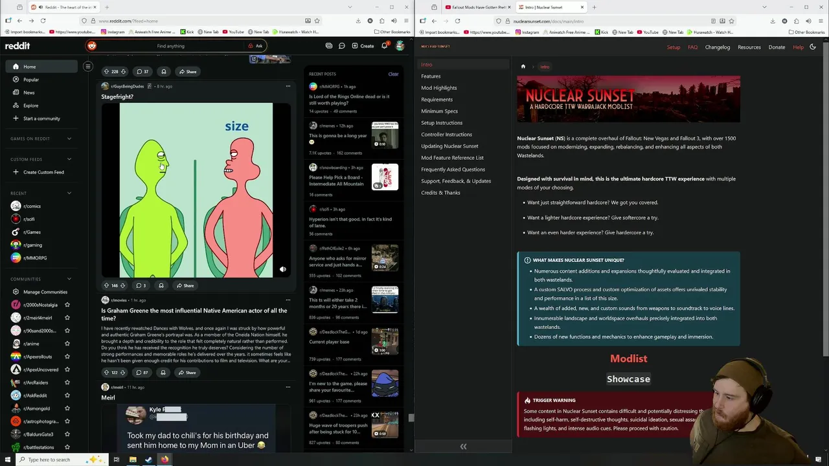Click the Firefox icon in the taskbar
829x466 pixels.
coord(165,460)
